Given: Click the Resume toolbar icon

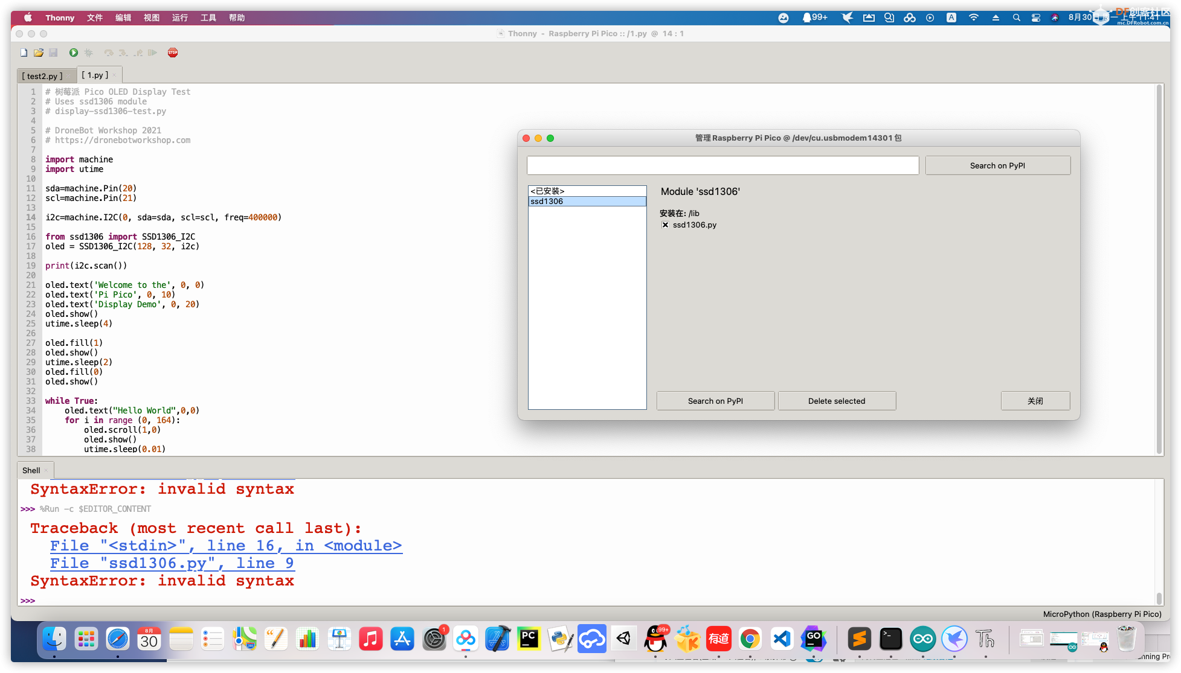Looking at the screenshot, I should [153, 53].
